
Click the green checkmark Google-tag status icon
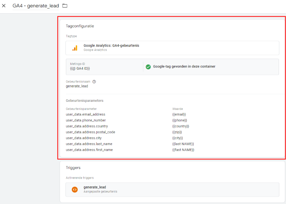148,67
